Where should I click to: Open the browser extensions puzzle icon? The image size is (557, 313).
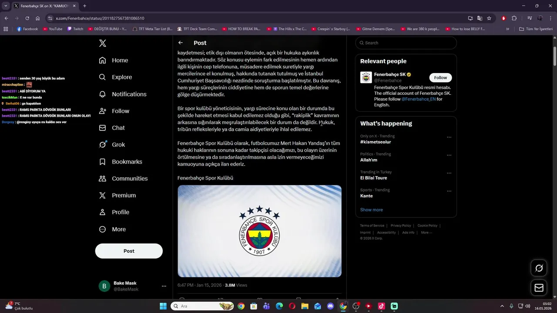coord(514,18)
